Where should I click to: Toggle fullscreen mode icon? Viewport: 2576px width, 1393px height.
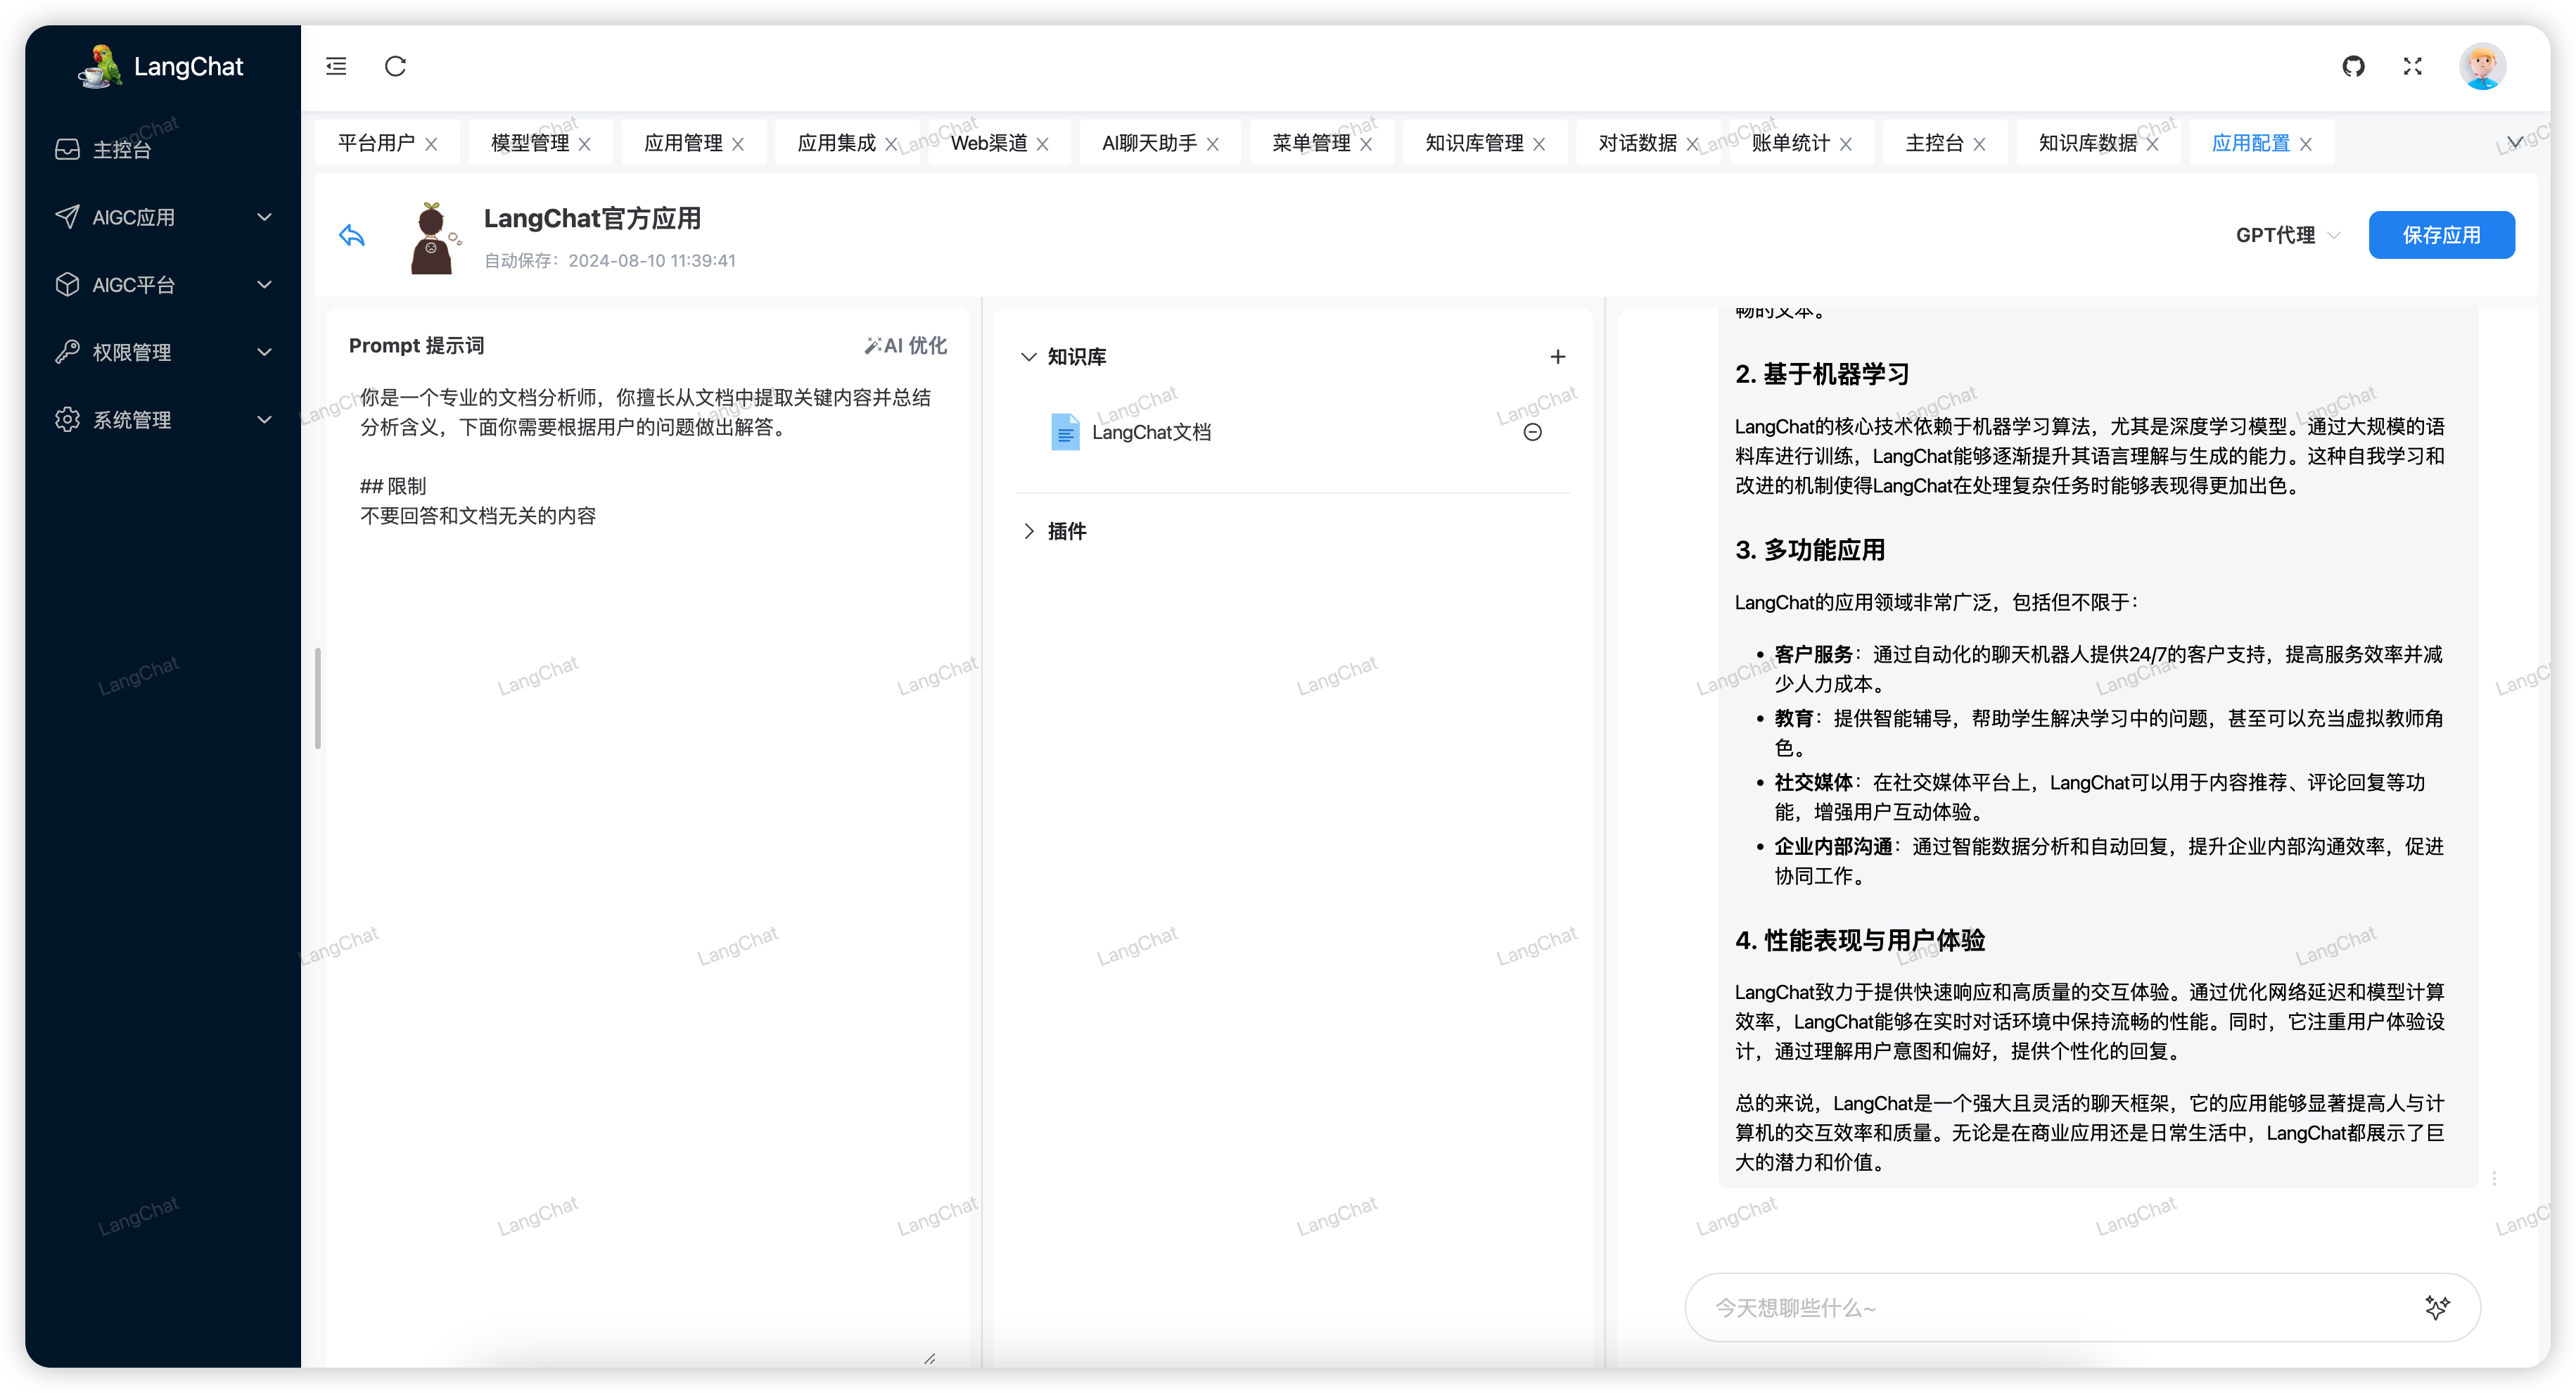point(2412,66)
